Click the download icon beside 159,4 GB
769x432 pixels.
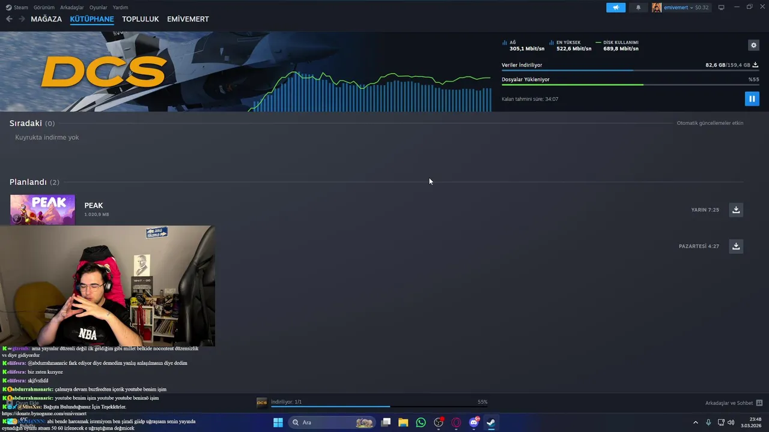(755, 65)
